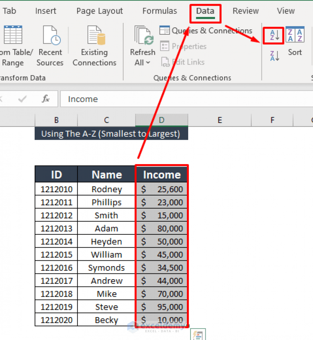Select the name cell Adam

coord(107,228)
